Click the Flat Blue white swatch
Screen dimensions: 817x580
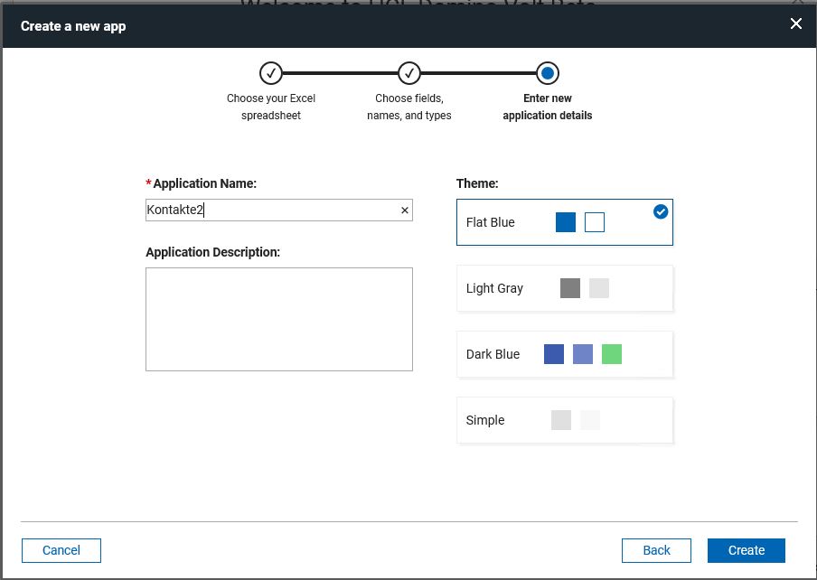point(595,222)
